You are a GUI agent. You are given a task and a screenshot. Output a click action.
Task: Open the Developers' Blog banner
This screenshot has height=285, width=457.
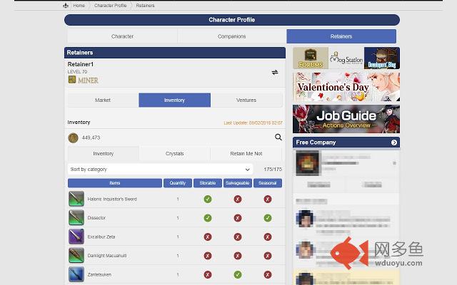click(x=382, y=58)
